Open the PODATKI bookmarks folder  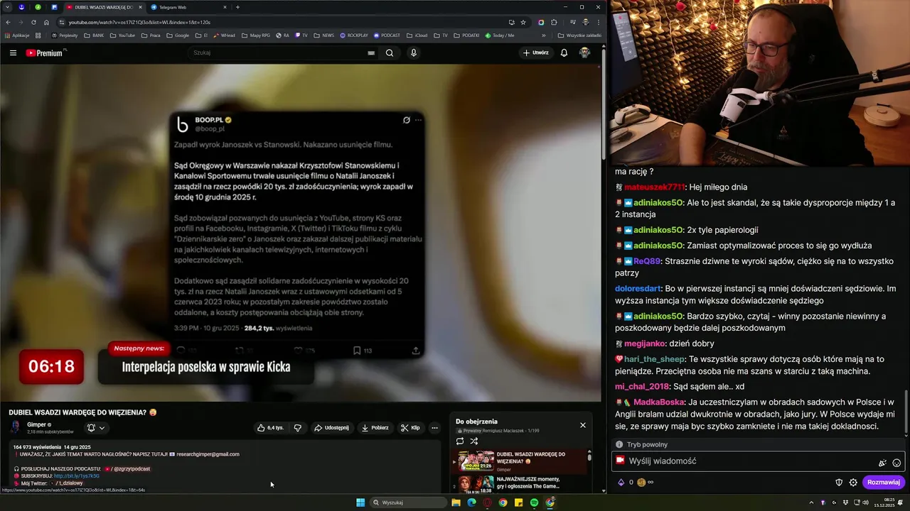(466, 35)
